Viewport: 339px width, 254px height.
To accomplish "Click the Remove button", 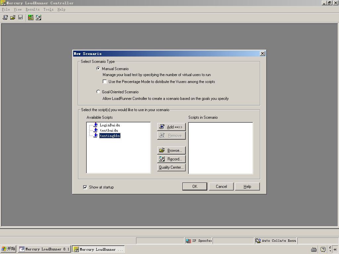I will point(171,135).
